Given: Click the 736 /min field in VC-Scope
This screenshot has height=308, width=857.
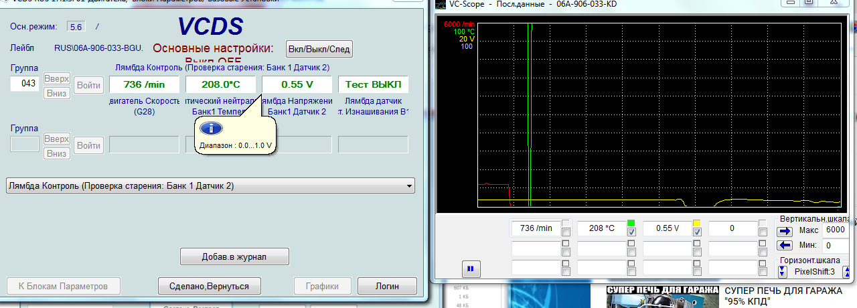Looking at the screenshot, I should tap(536, 228).
